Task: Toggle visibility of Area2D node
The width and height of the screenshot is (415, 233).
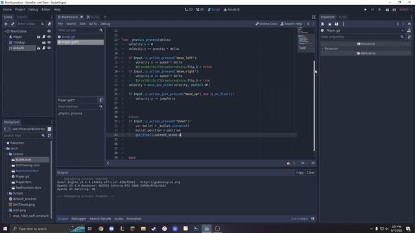Action: click(x=49, y=48)
